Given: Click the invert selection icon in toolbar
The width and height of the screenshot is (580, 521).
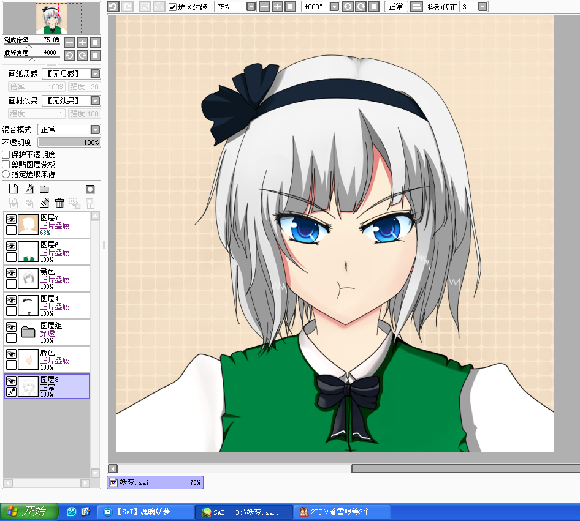Looking at the screenshot, I should pos(159,7).
